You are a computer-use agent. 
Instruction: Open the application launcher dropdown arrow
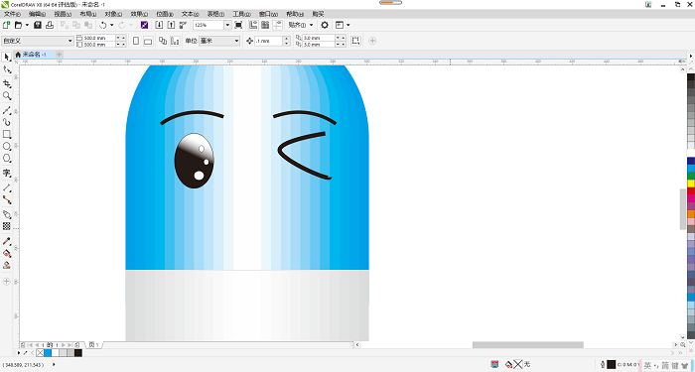347,25
